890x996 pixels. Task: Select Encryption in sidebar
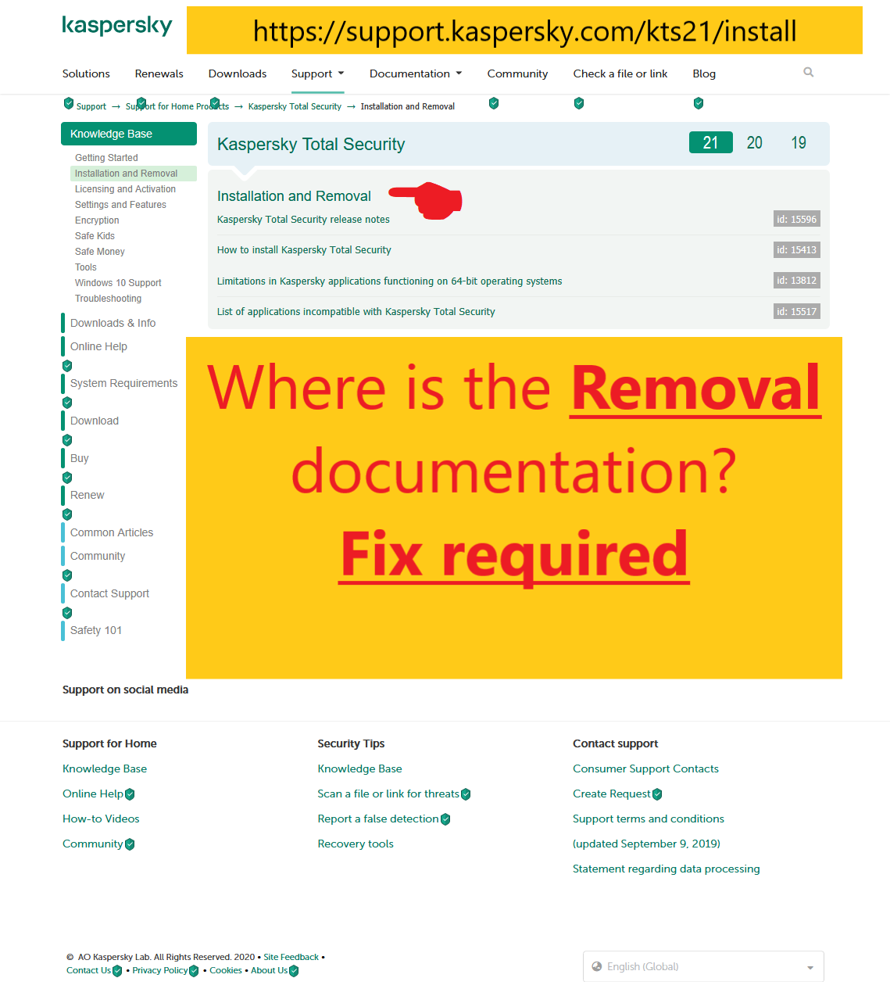pyautogui.click(x=97, y=220)
